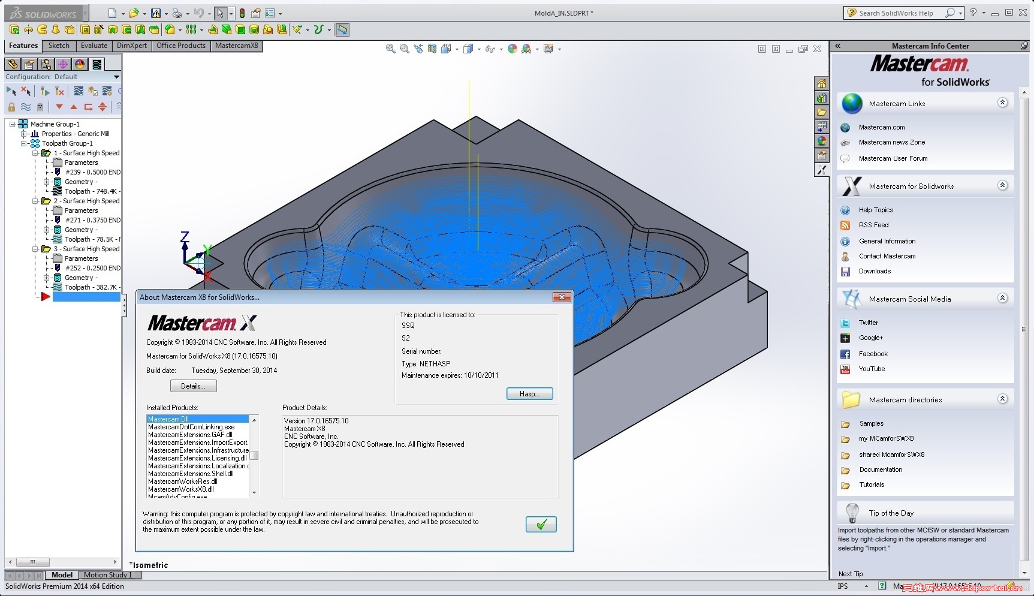
Task: Click the Hasp... button
Action: tap(529, 394)
